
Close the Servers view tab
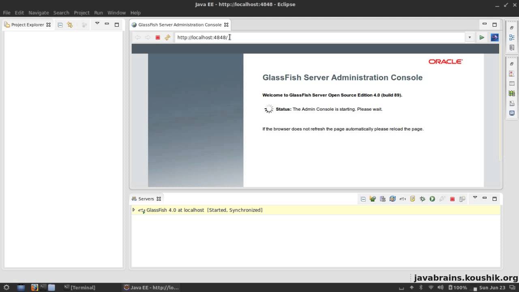pyautogui.click(x=159, y=199)
